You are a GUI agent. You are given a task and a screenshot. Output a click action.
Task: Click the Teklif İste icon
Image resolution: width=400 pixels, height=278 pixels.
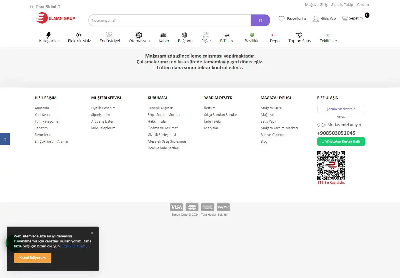[x=328, y=35]
